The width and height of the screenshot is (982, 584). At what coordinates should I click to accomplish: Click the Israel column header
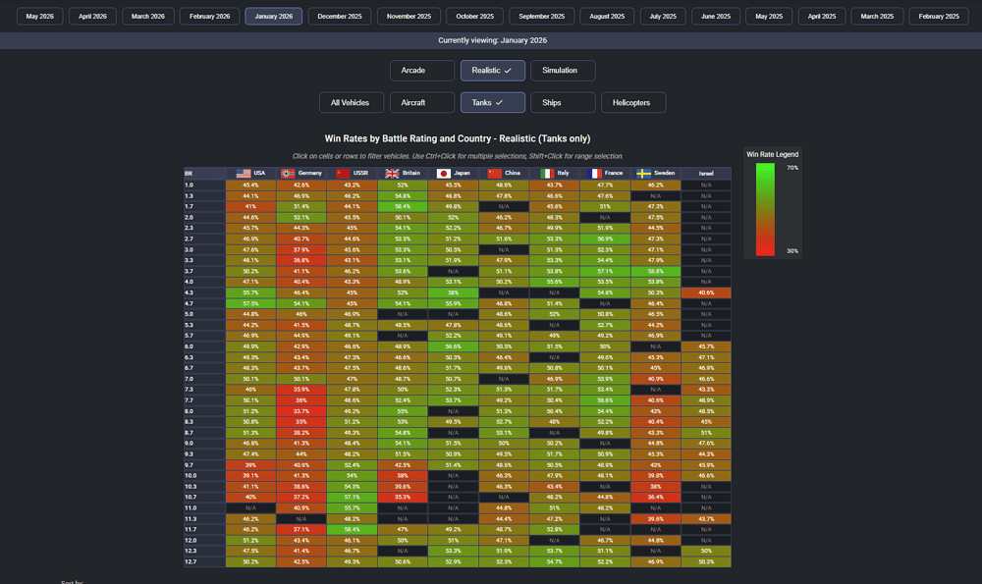[x=706, y=174]
